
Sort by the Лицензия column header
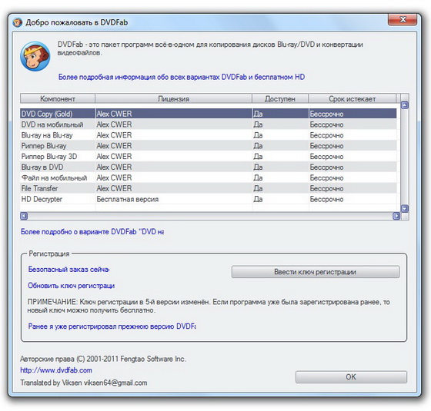[x=173, y=99]
